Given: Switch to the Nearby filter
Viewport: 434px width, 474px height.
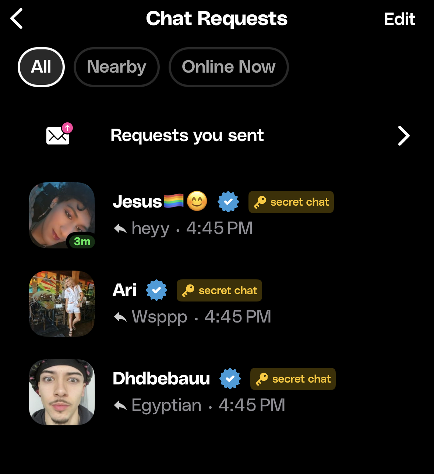Looking at the screenshot, I should 117,67.
